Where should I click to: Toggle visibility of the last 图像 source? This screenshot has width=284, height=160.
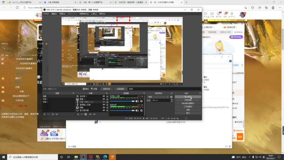click(x=104, y=107)
